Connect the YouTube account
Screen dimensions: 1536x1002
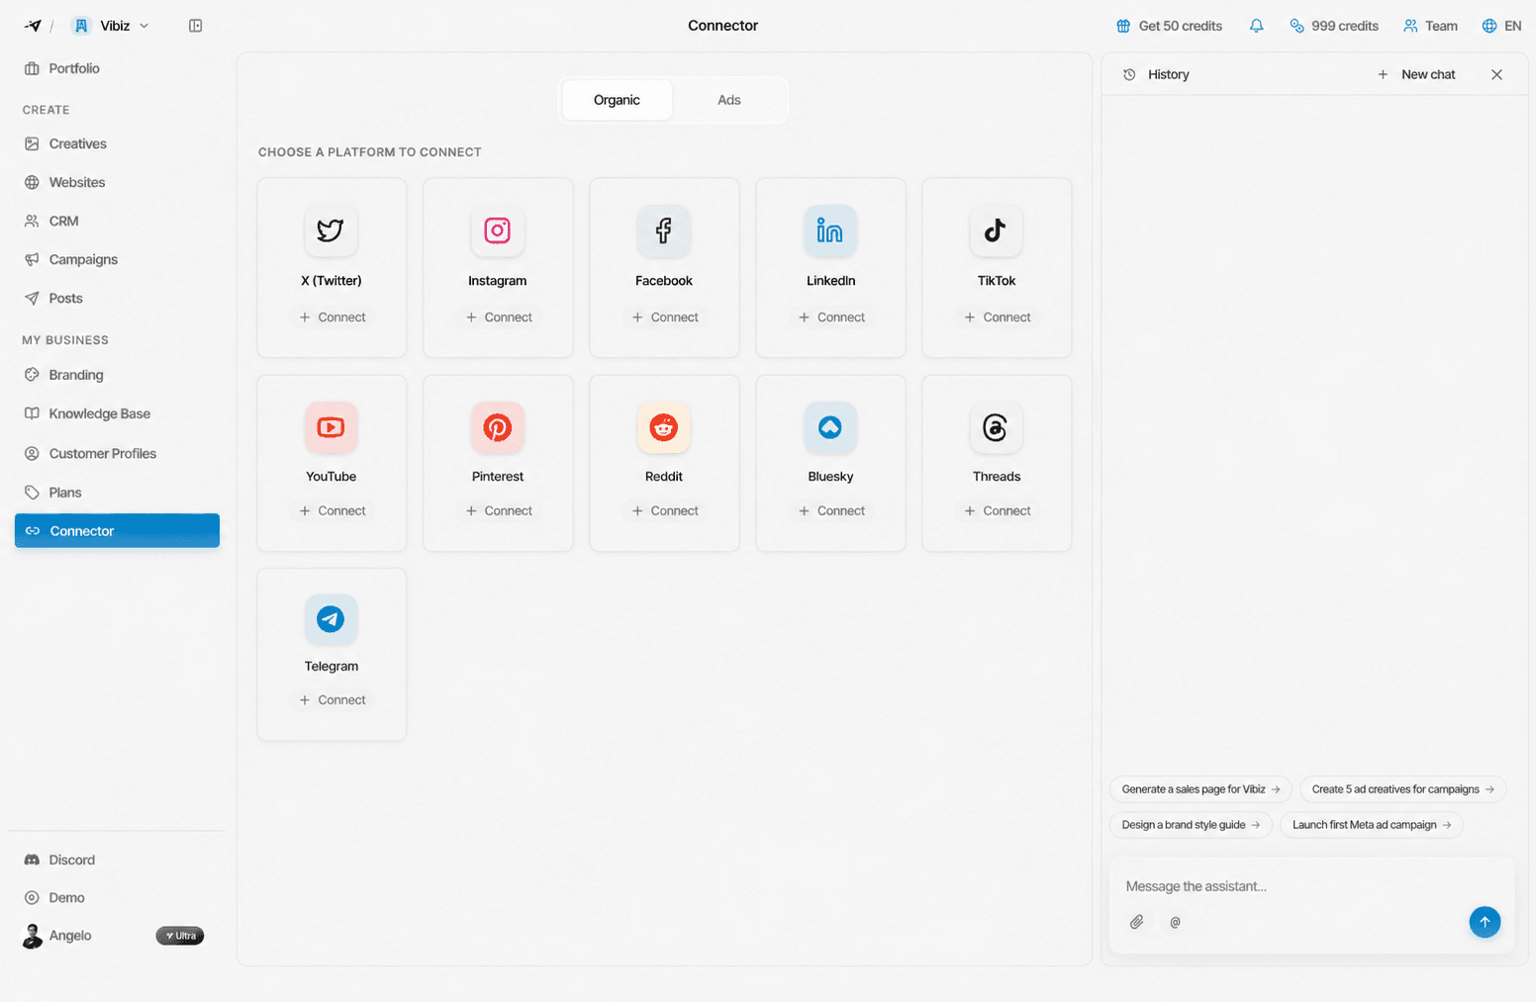point(332,511)
